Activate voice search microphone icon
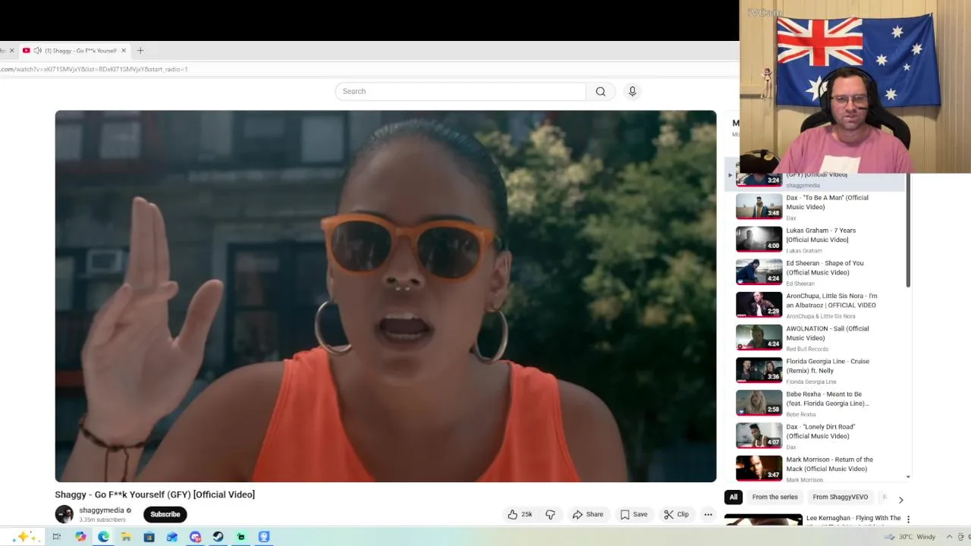Image resolution: width=971 pixels, height=546 pixels. [632, 92]
